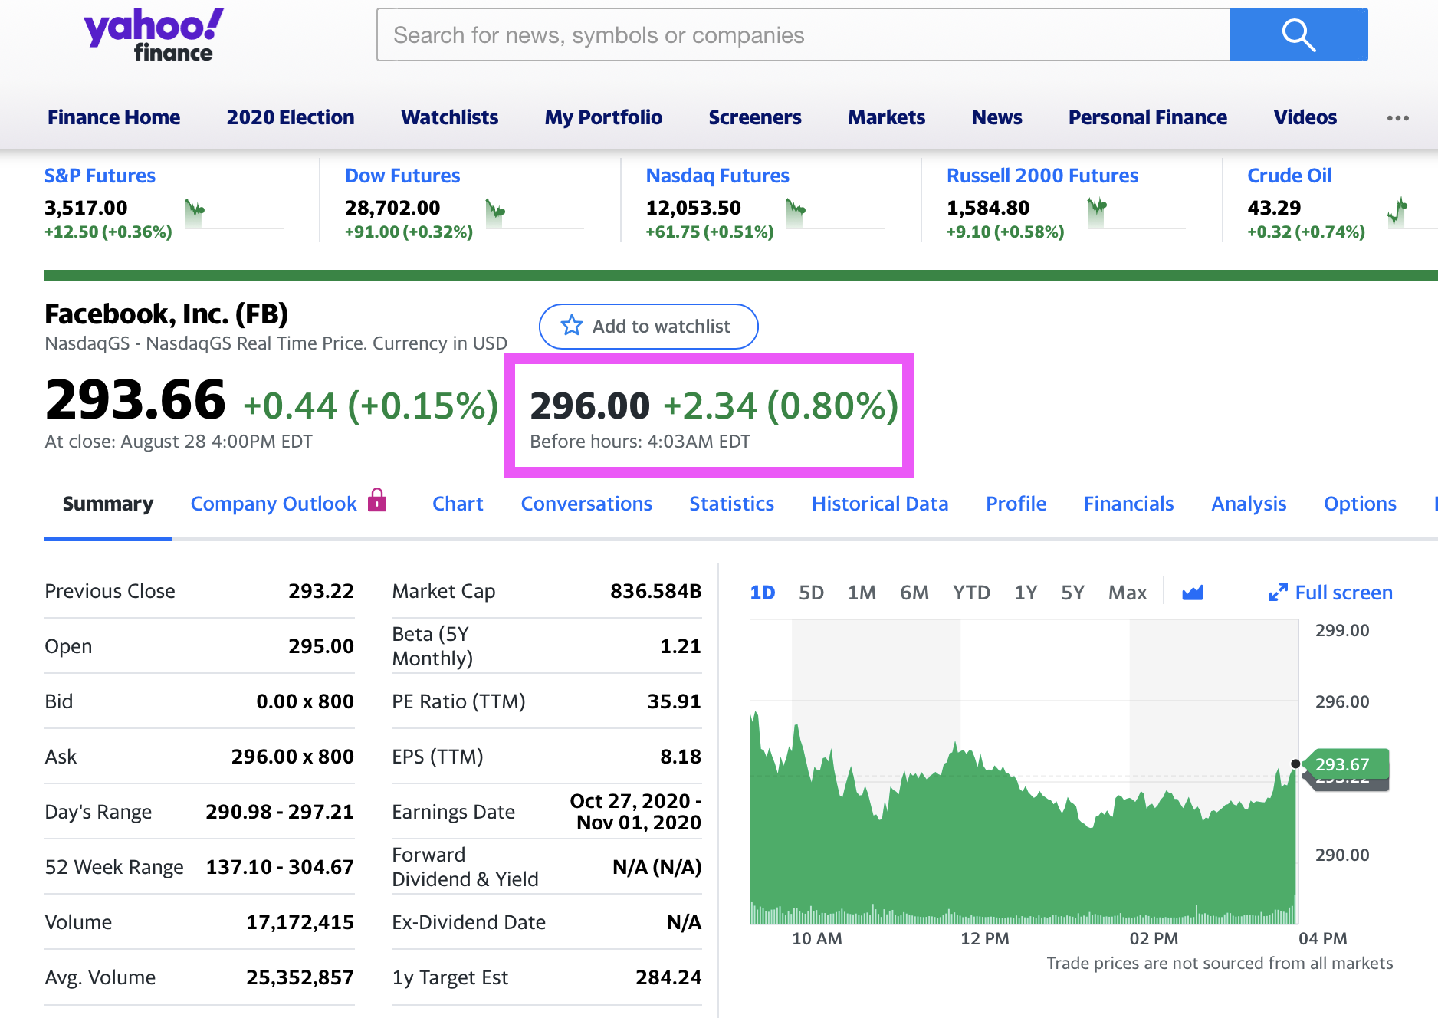Viewport: 1438px width, 1018px height.
Task: Select the YTD chart range
Action: 971,593
